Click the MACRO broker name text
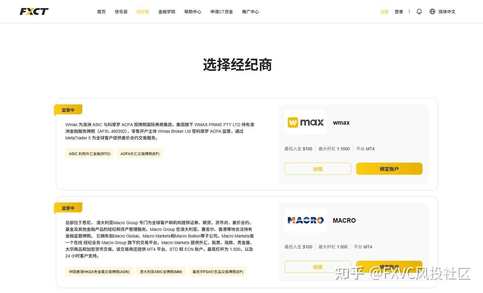Image resolution: width=483 pixels, height=293 pixels. (x=344, y=220)
